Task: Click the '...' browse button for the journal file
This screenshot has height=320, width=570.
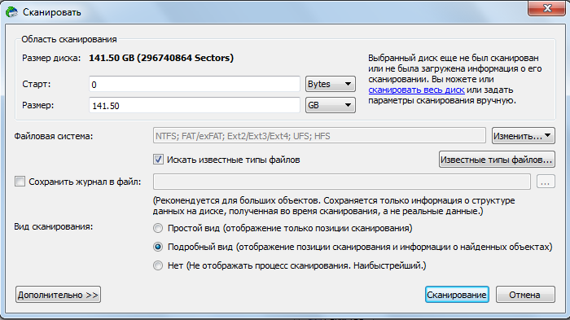Action: (x=546, y=182)
